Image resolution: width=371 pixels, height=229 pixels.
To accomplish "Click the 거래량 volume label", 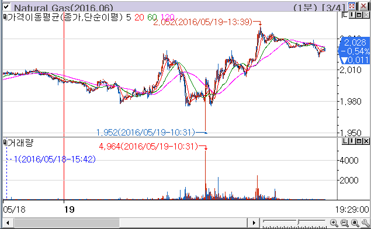I will coord(20,143).
